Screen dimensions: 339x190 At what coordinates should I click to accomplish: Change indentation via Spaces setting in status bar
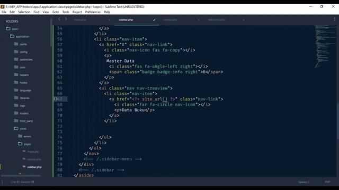pyautogui.click(x=304, y=182)
